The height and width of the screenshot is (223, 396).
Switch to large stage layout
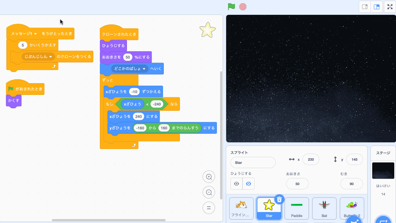click(377, 7)
